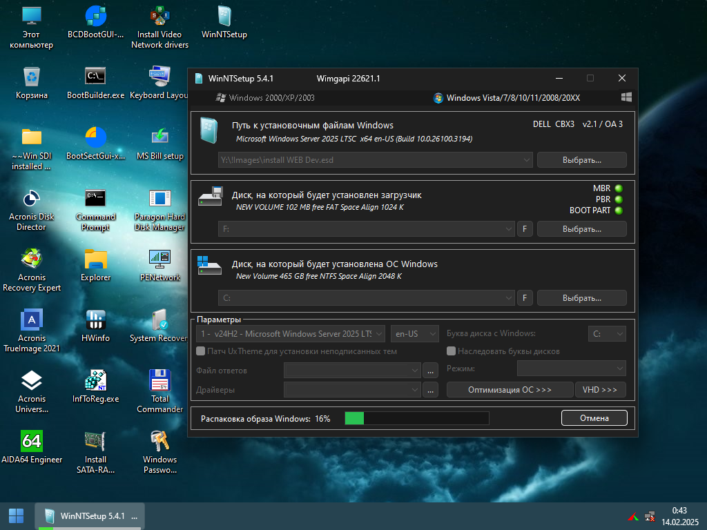
Task: Click the DELL CBX3 v2.1 / OA 3 text
Action: click(578, 124)
